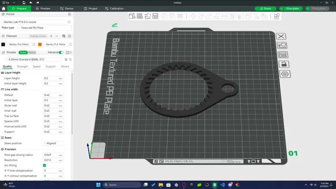Viewport: 336px width, 189px height.
Task: Open the printer preset dropdown
Action: coord(34,22)
